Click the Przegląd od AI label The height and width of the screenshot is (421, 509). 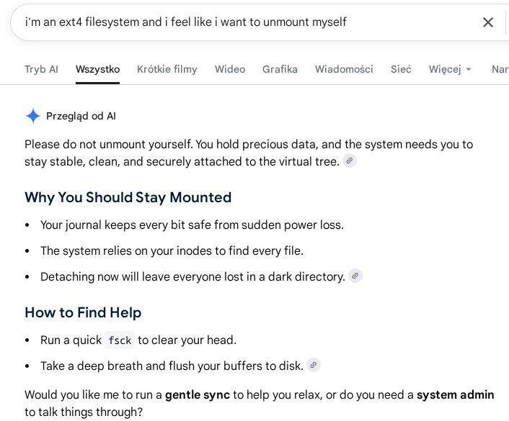click(x=81, y=116)
